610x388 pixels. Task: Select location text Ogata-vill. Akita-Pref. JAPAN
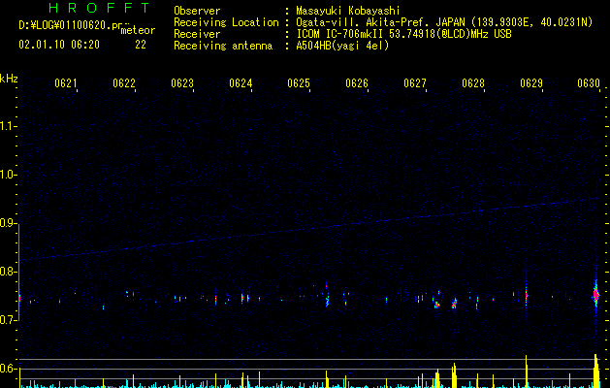click(x=380, y=22)
